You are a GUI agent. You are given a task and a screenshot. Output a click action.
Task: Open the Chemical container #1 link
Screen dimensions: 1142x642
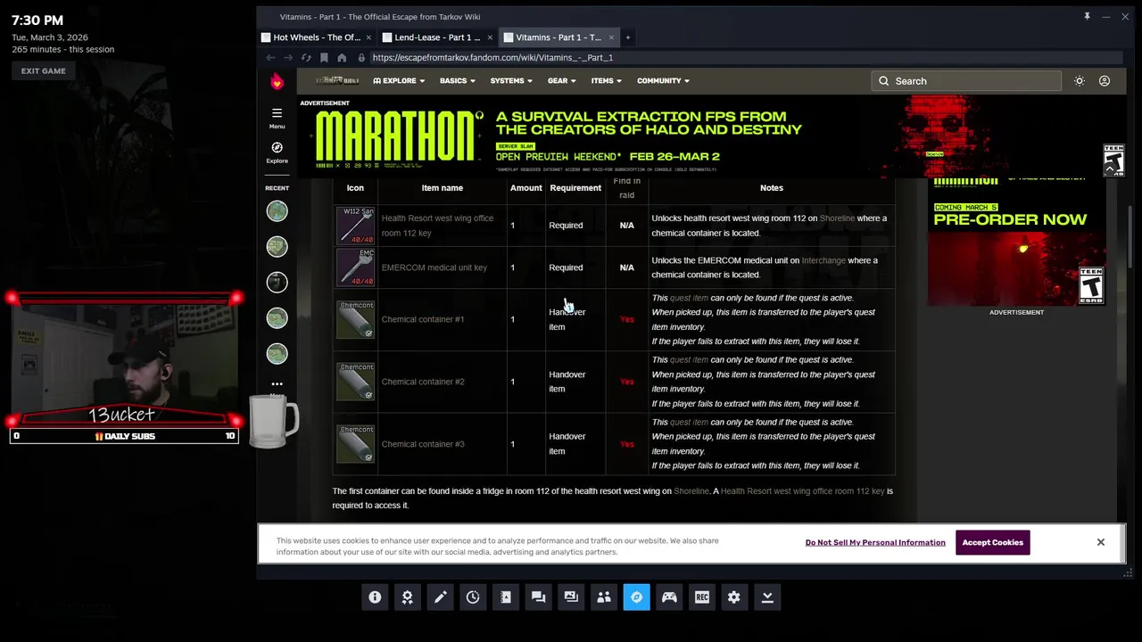pos(423,319)
